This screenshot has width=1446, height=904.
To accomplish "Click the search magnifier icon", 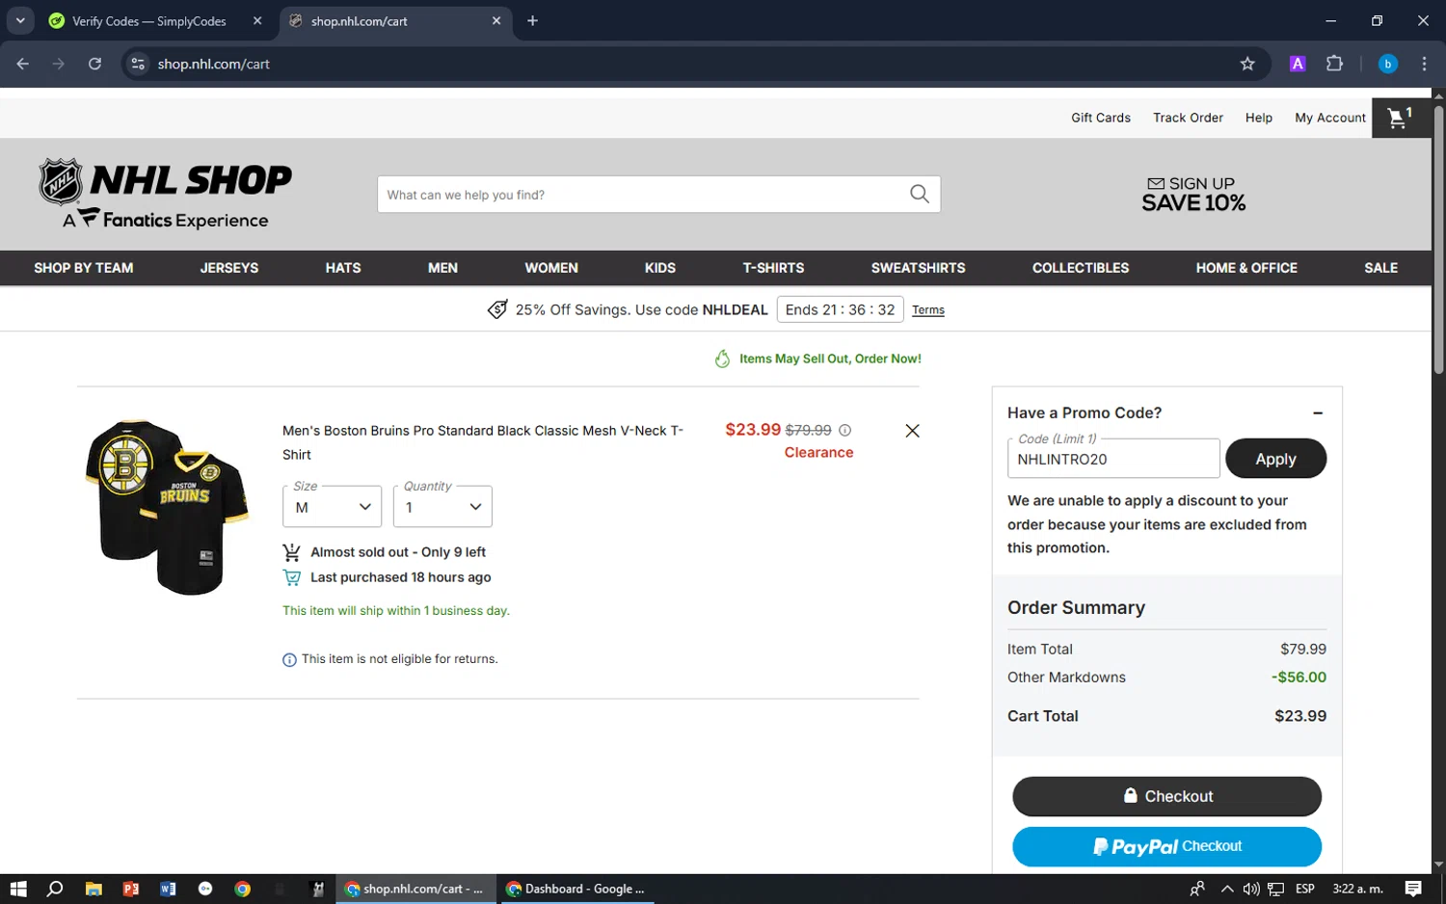I will pos(920,194).
